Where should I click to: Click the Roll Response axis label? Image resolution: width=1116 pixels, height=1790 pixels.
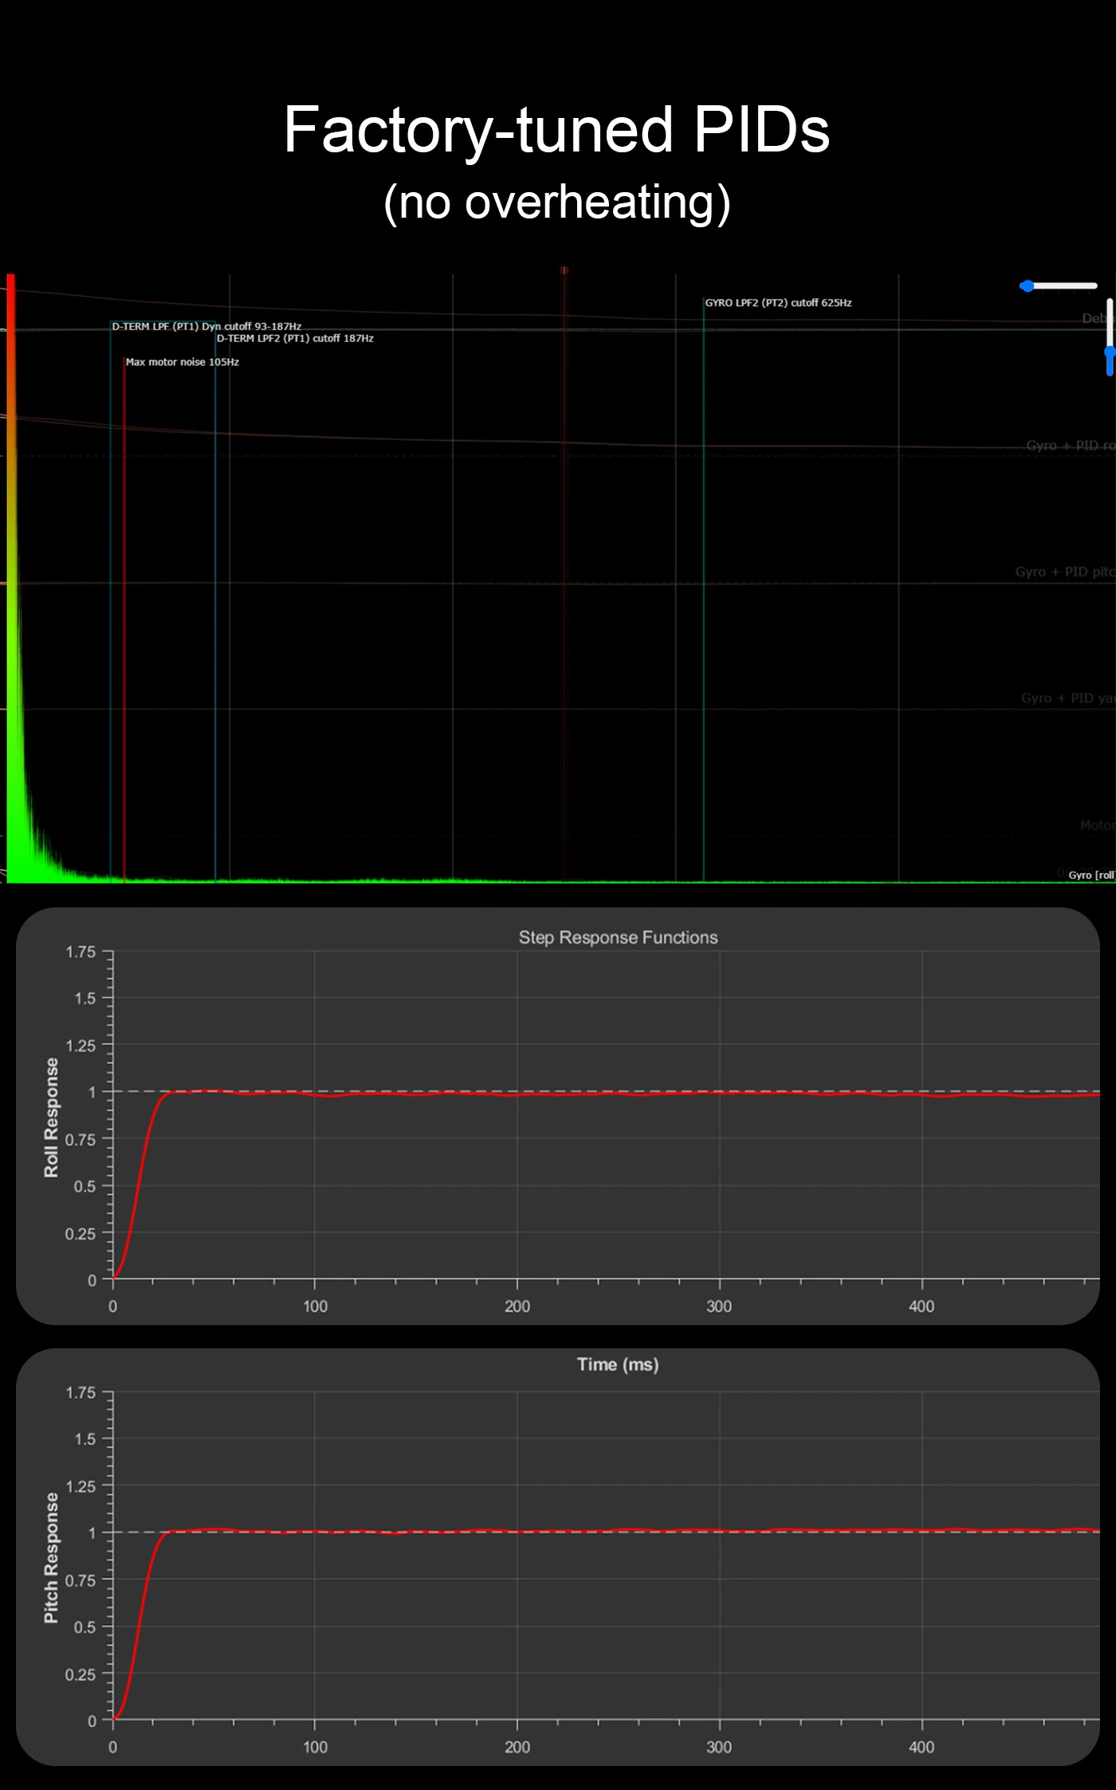(51, 1117)
